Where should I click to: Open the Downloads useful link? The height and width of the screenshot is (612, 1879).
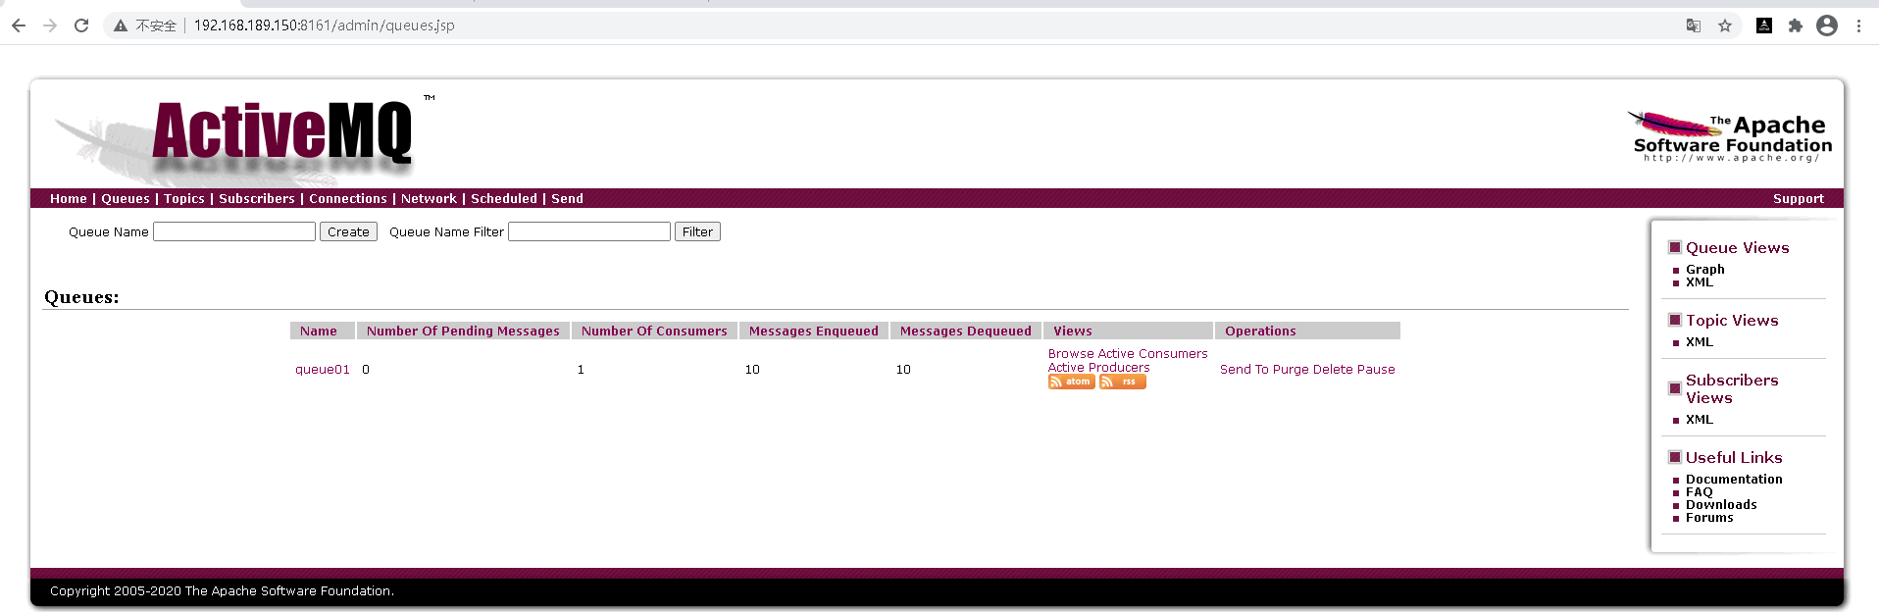point(1721,505)
